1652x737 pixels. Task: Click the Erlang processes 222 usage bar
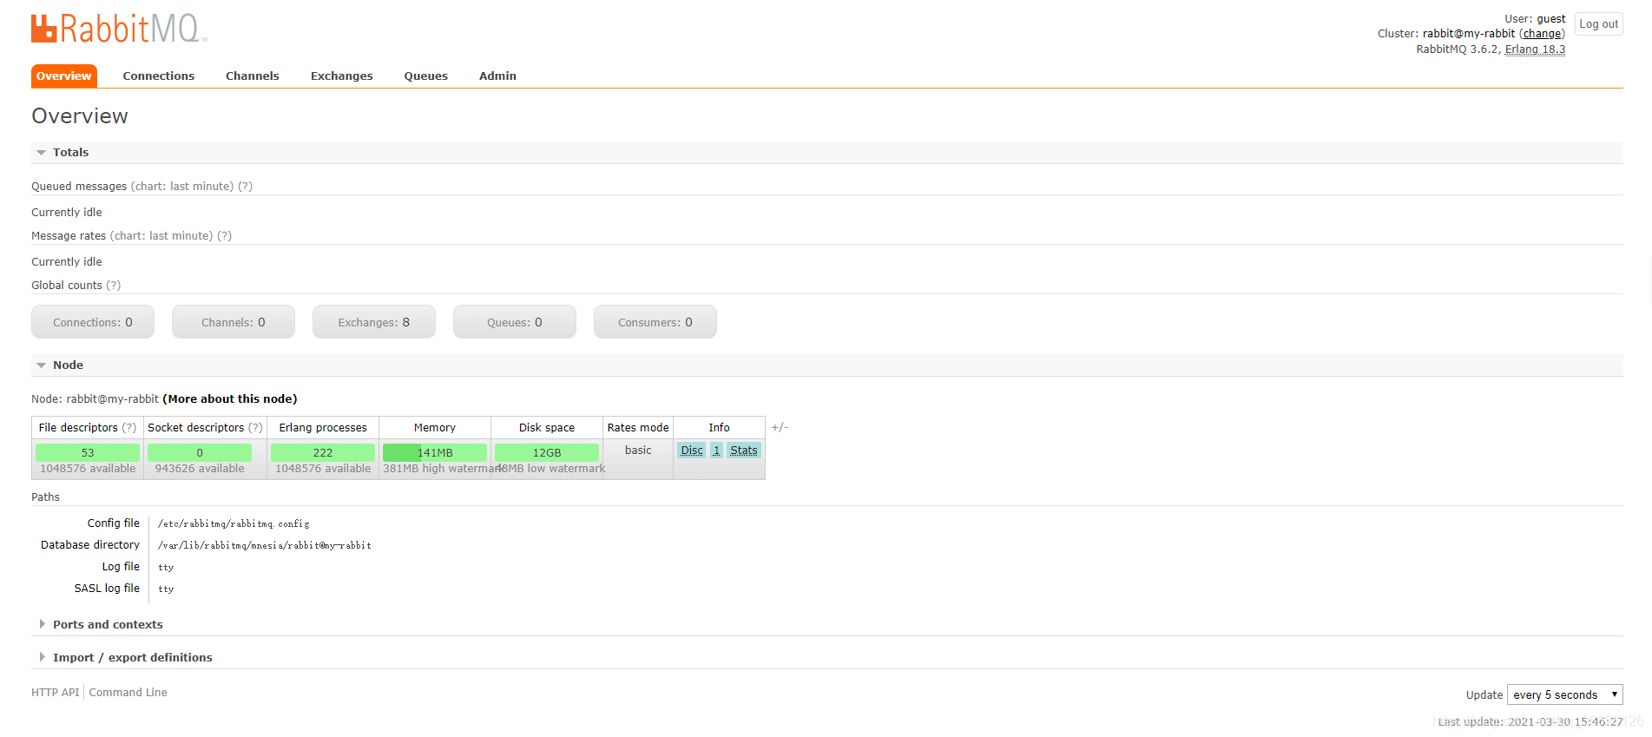(x=323, y=452)
